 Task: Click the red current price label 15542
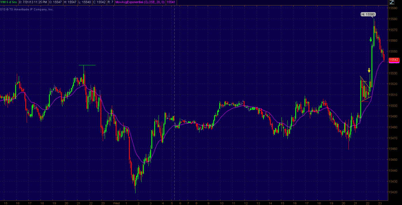pos(394,60)
